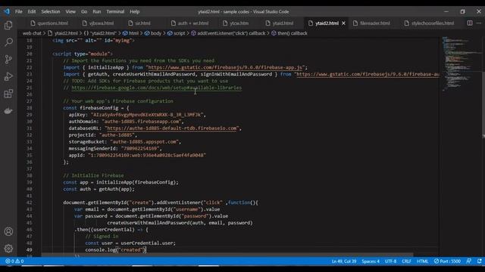Open the Help menu

[135, 12]
